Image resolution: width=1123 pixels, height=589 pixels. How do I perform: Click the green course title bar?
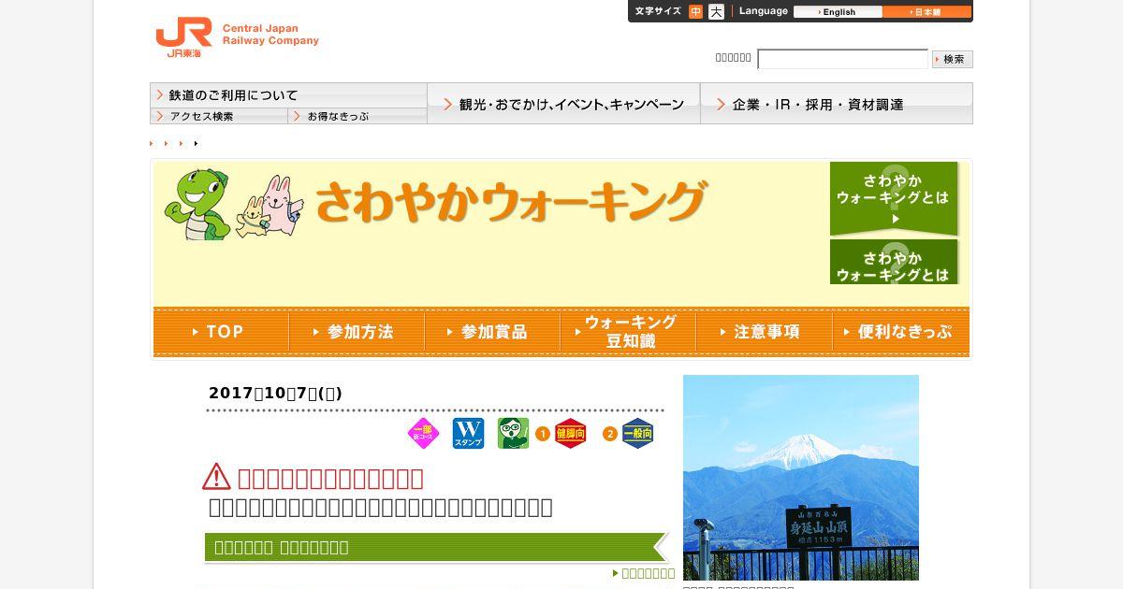pyautogui.click(x=435, y=547)
